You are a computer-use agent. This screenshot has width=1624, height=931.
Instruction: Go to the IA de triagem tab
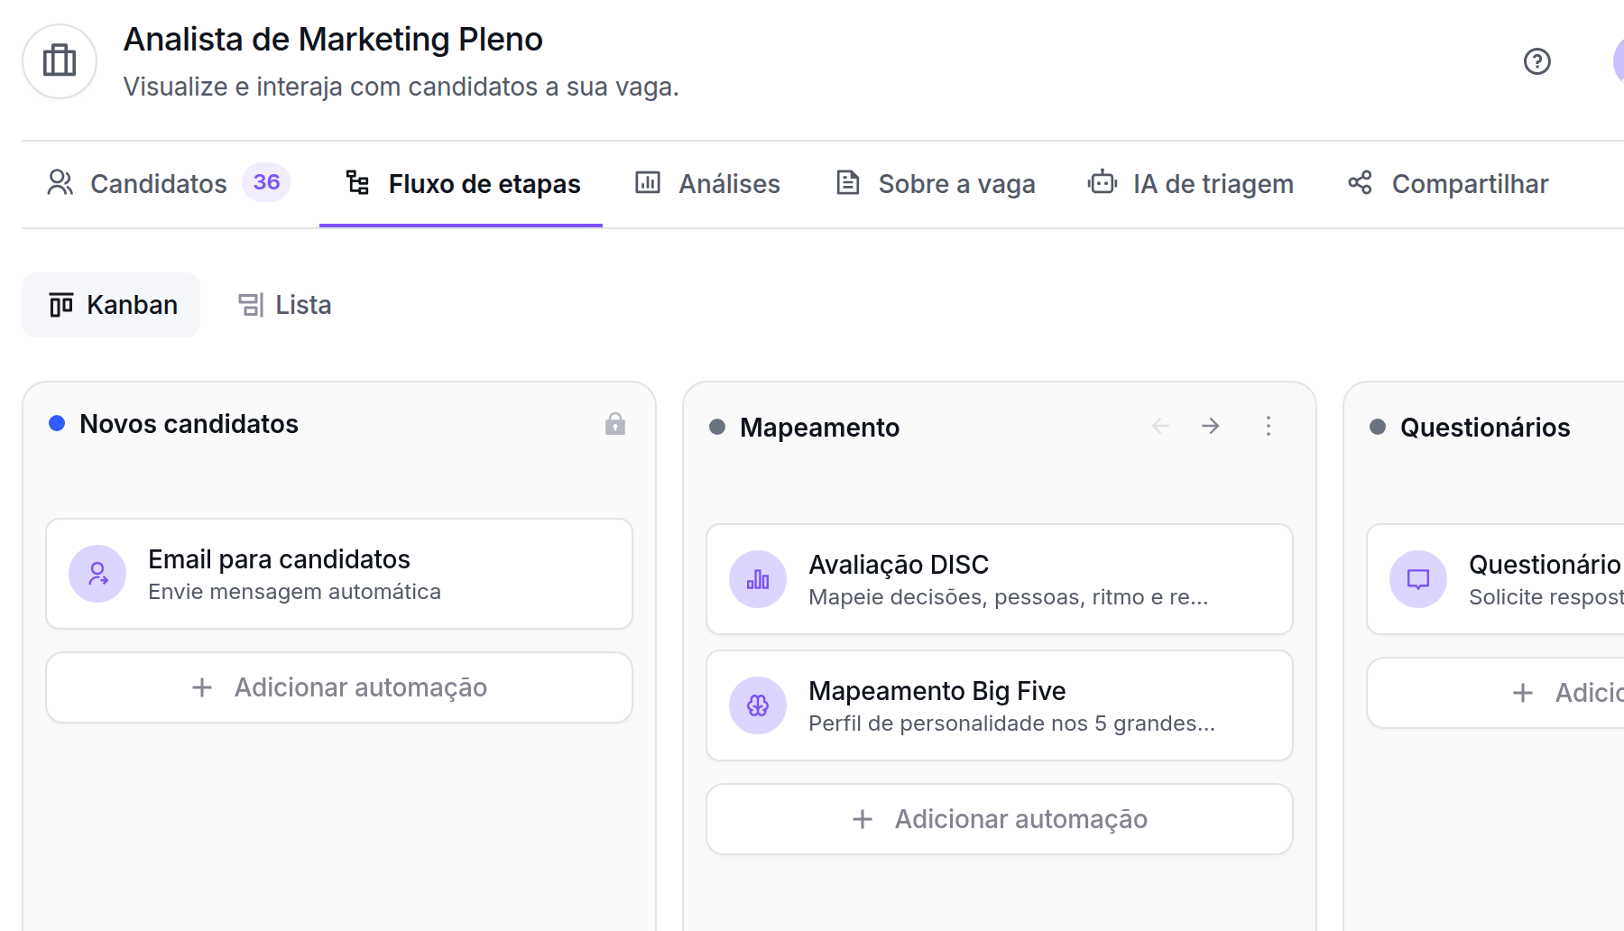1191,184
